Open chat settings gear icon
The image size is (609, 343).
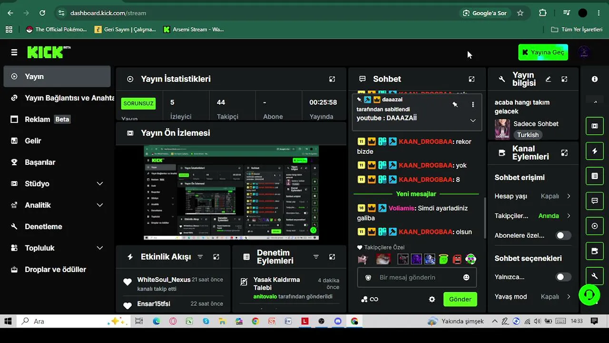coord(432,299)
